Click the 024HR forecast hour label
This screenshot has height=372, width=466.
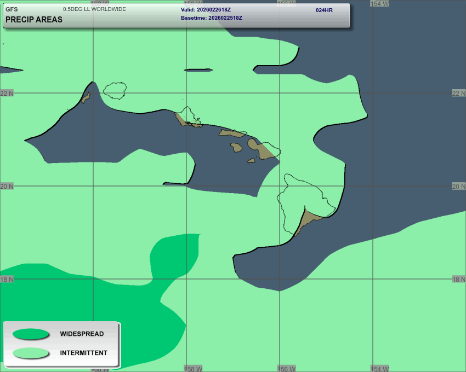point(324,10)
